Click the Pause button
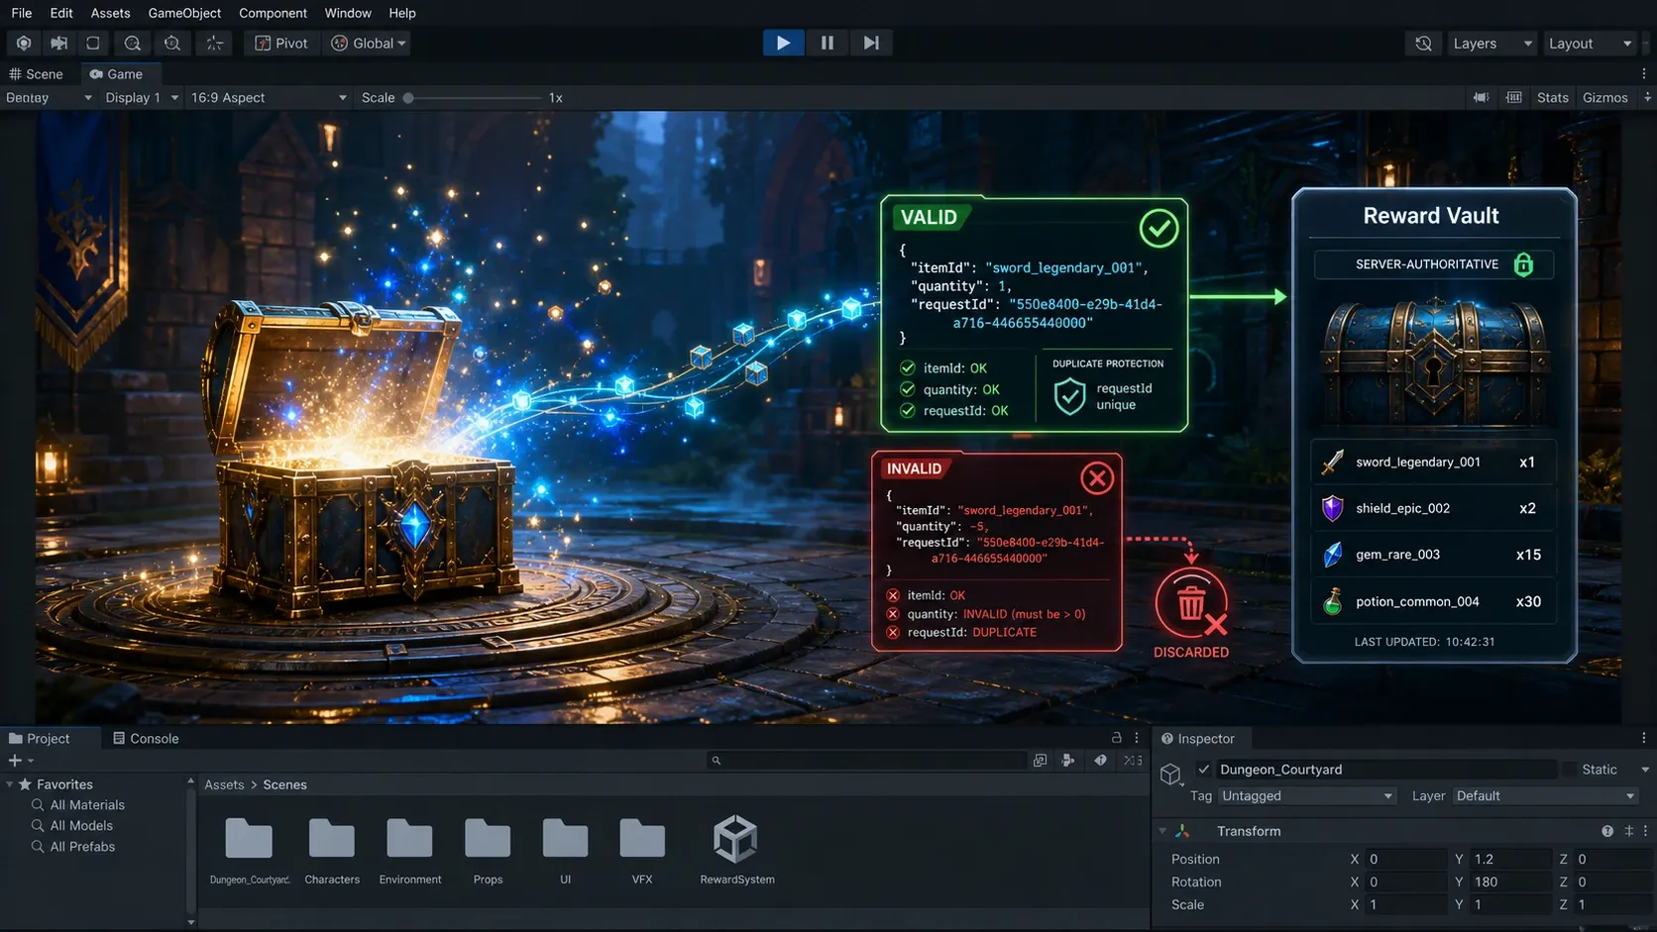 (827, 43)
